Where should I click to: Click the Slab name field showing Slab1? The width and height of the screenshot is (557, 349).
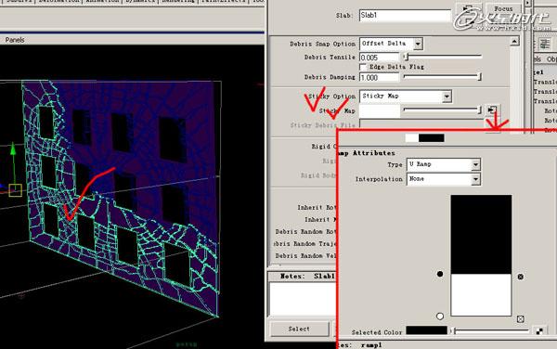point(405,15)
